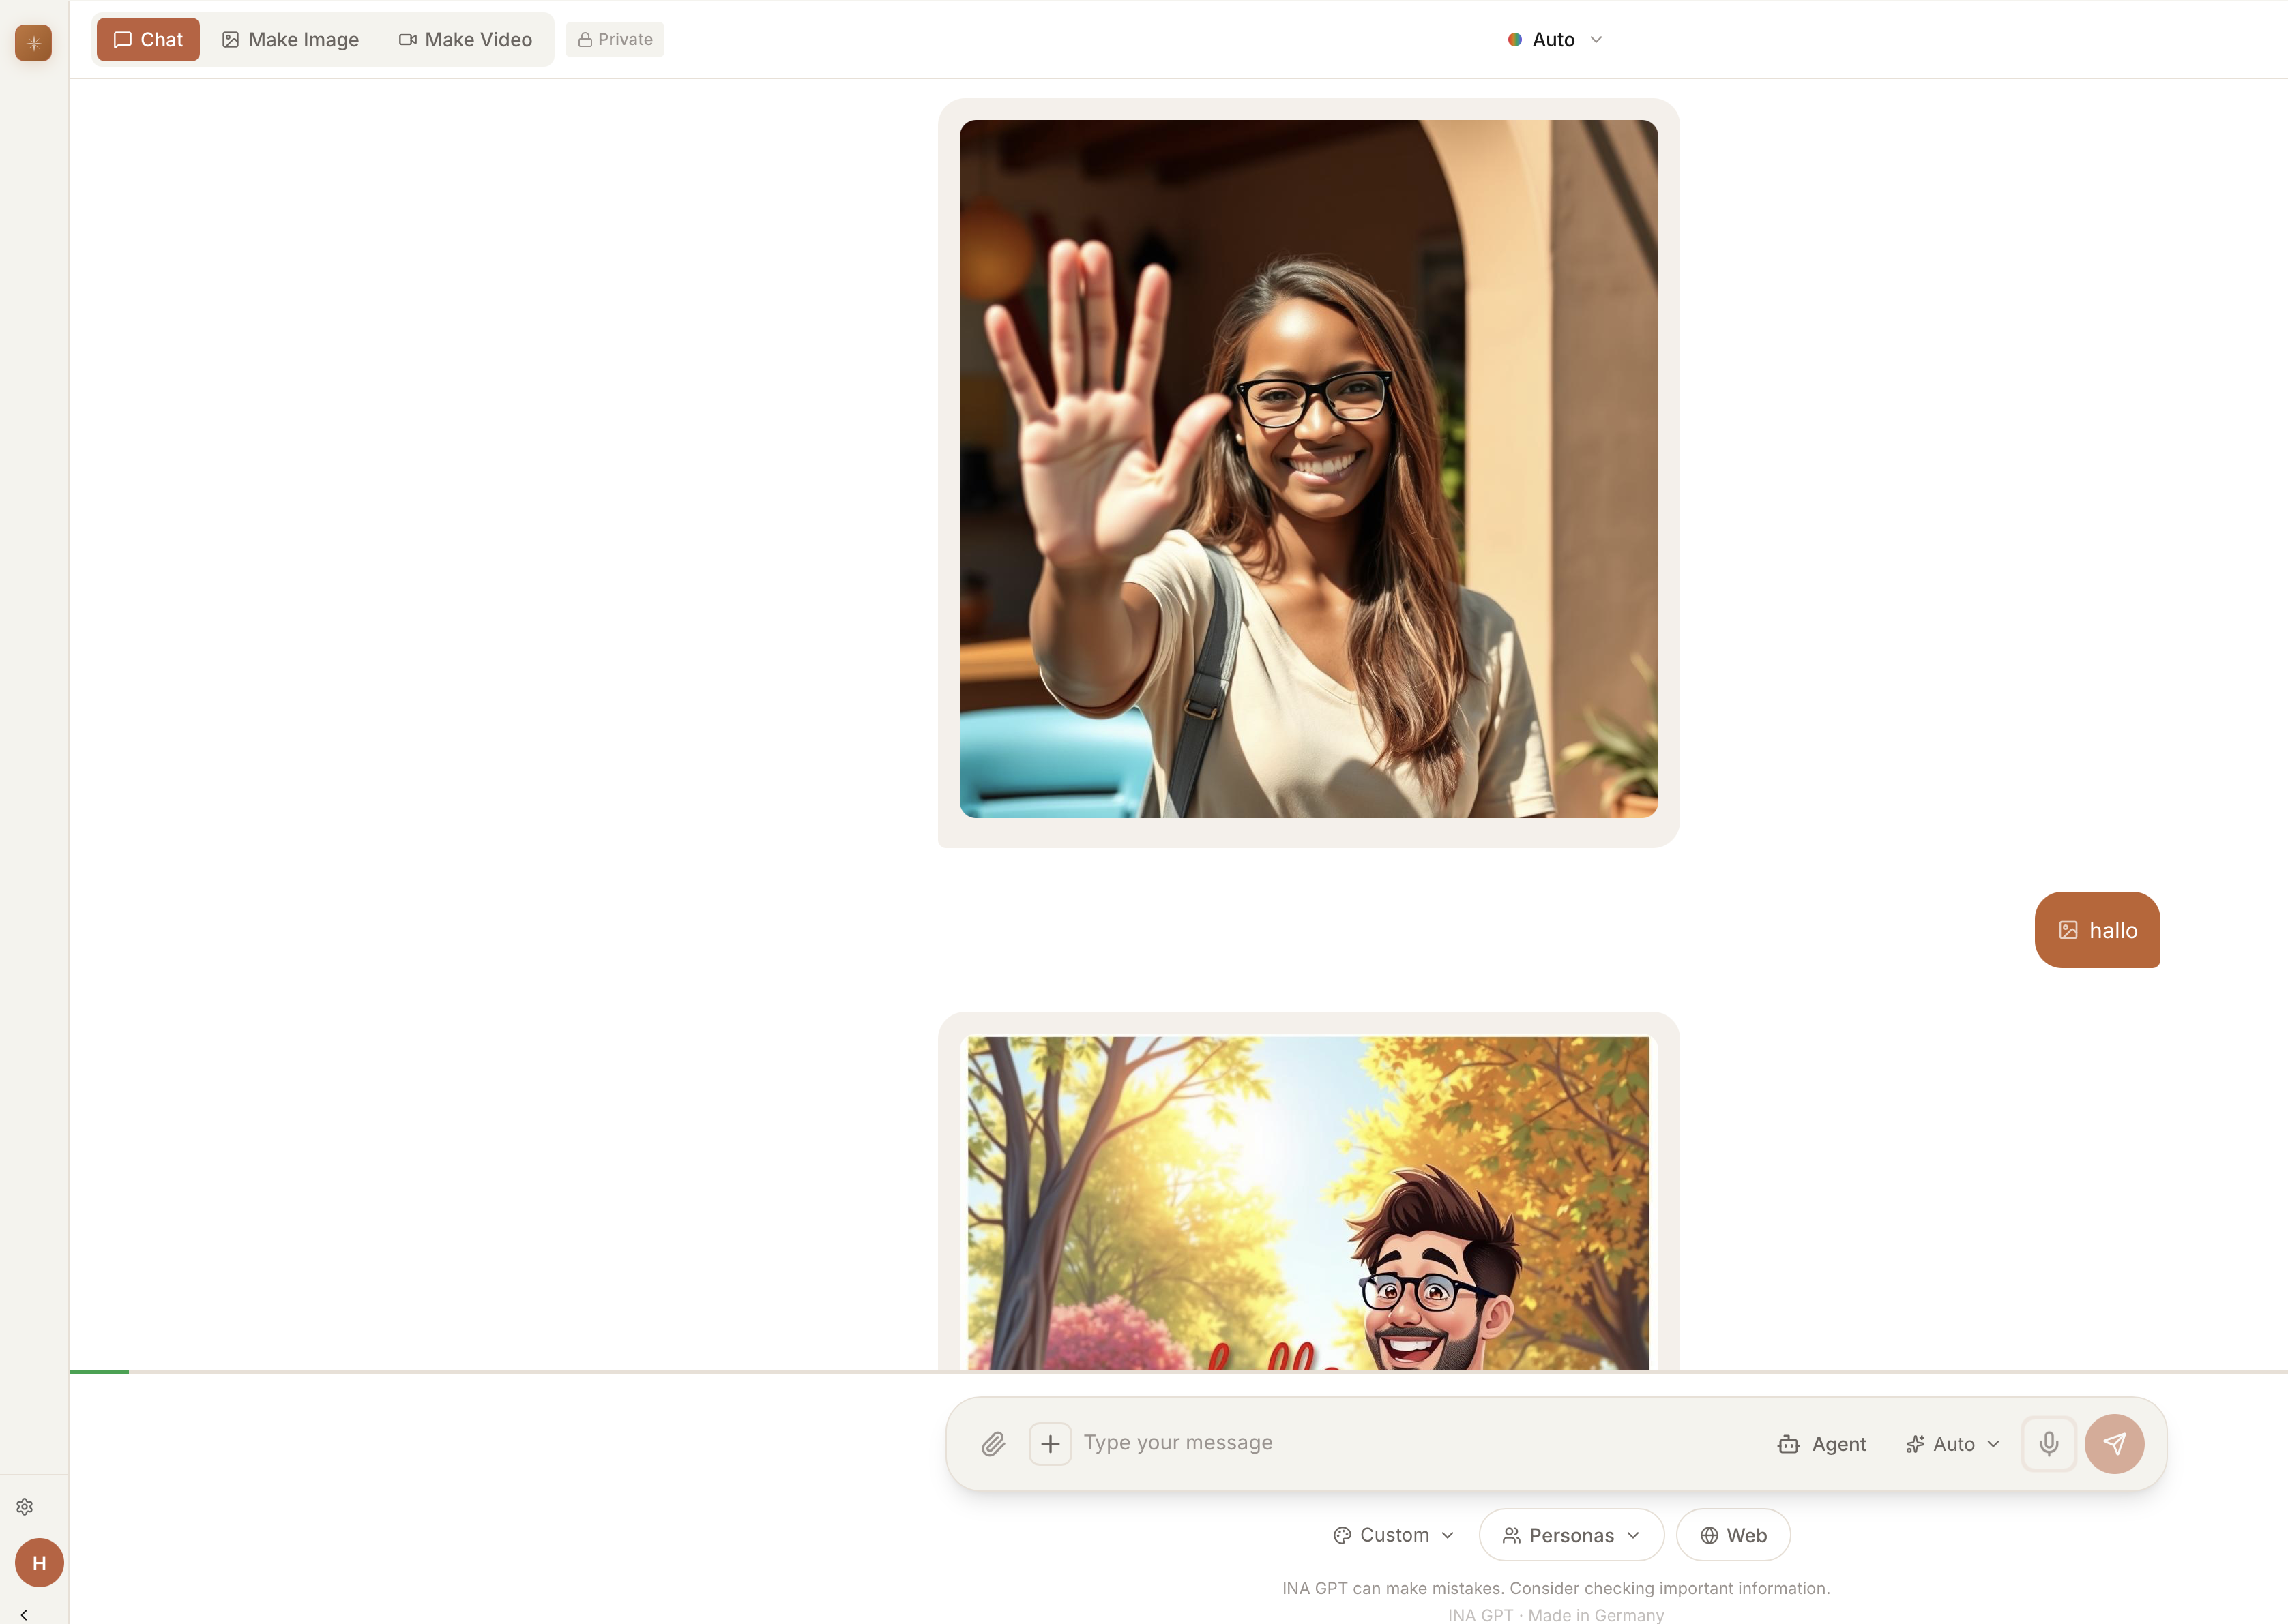This screenshot has width=2288, height=1624.
Task: Send the message with the paper plane icon
Action: click(2114, 1443)
